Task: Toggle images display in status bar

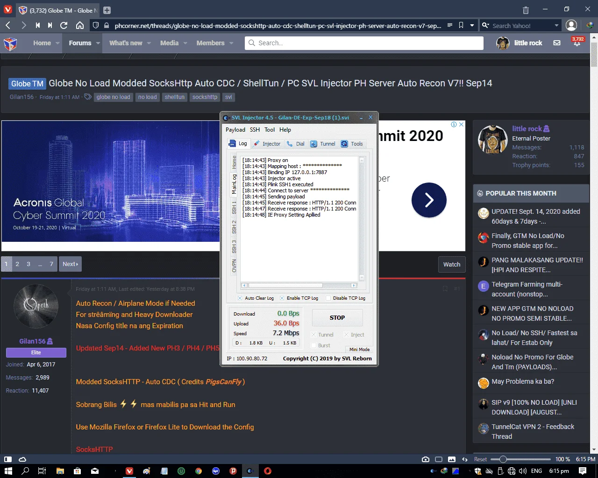Action: point(452,459)
